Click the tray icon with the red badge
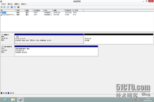154x102 pixels. coord(139,100)
